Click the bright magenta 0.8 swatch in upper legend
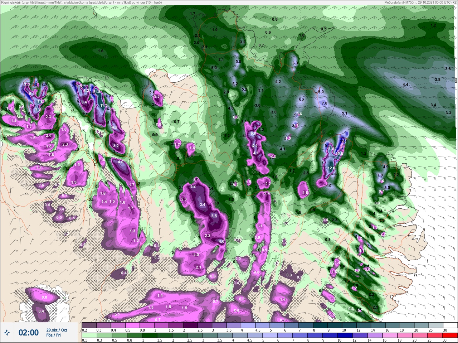This screenshot has width=458, height=343. tap(148, 325)
